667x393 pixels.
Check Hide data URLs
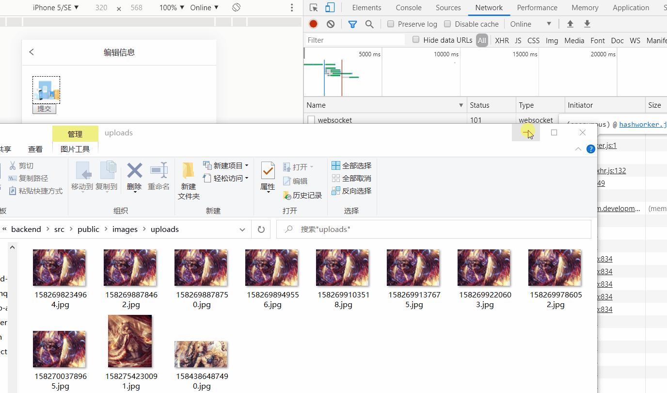416,40
